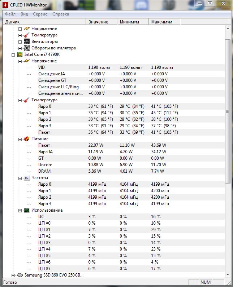Collapse the Intel Core i7 4790K node
This screenshot has width=233, height=287.
pyautogui.click(x=14, y=54)
